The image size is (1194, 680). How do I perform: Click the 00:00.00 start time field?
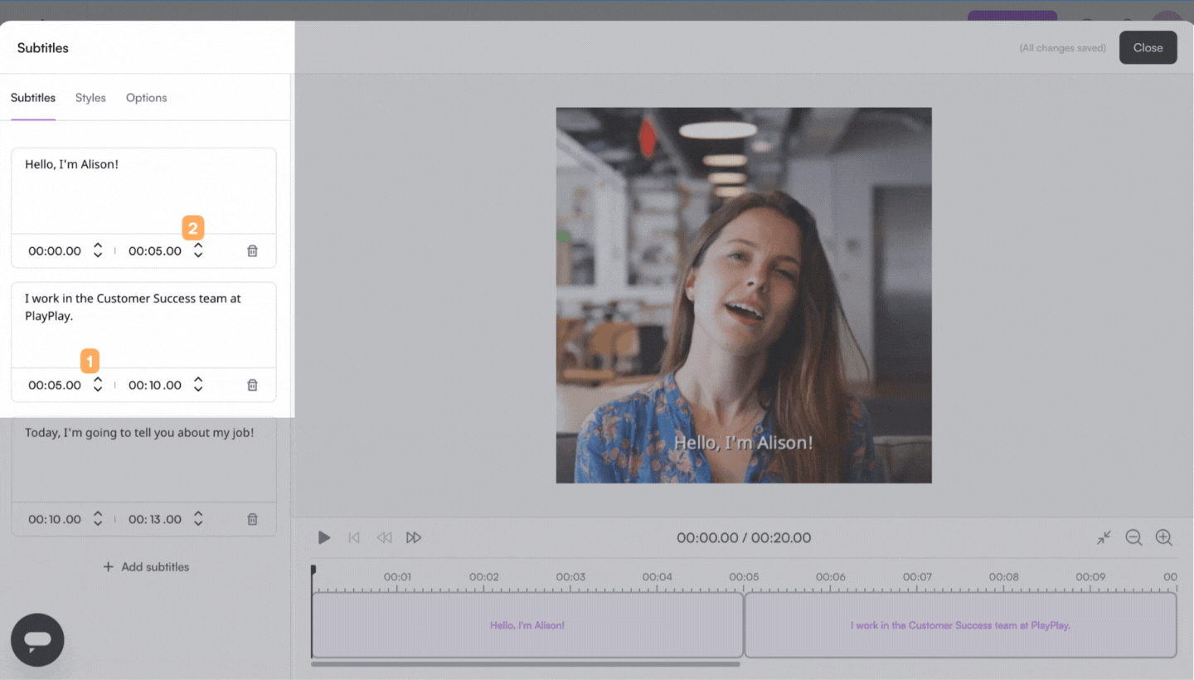(x=55, y=251)
